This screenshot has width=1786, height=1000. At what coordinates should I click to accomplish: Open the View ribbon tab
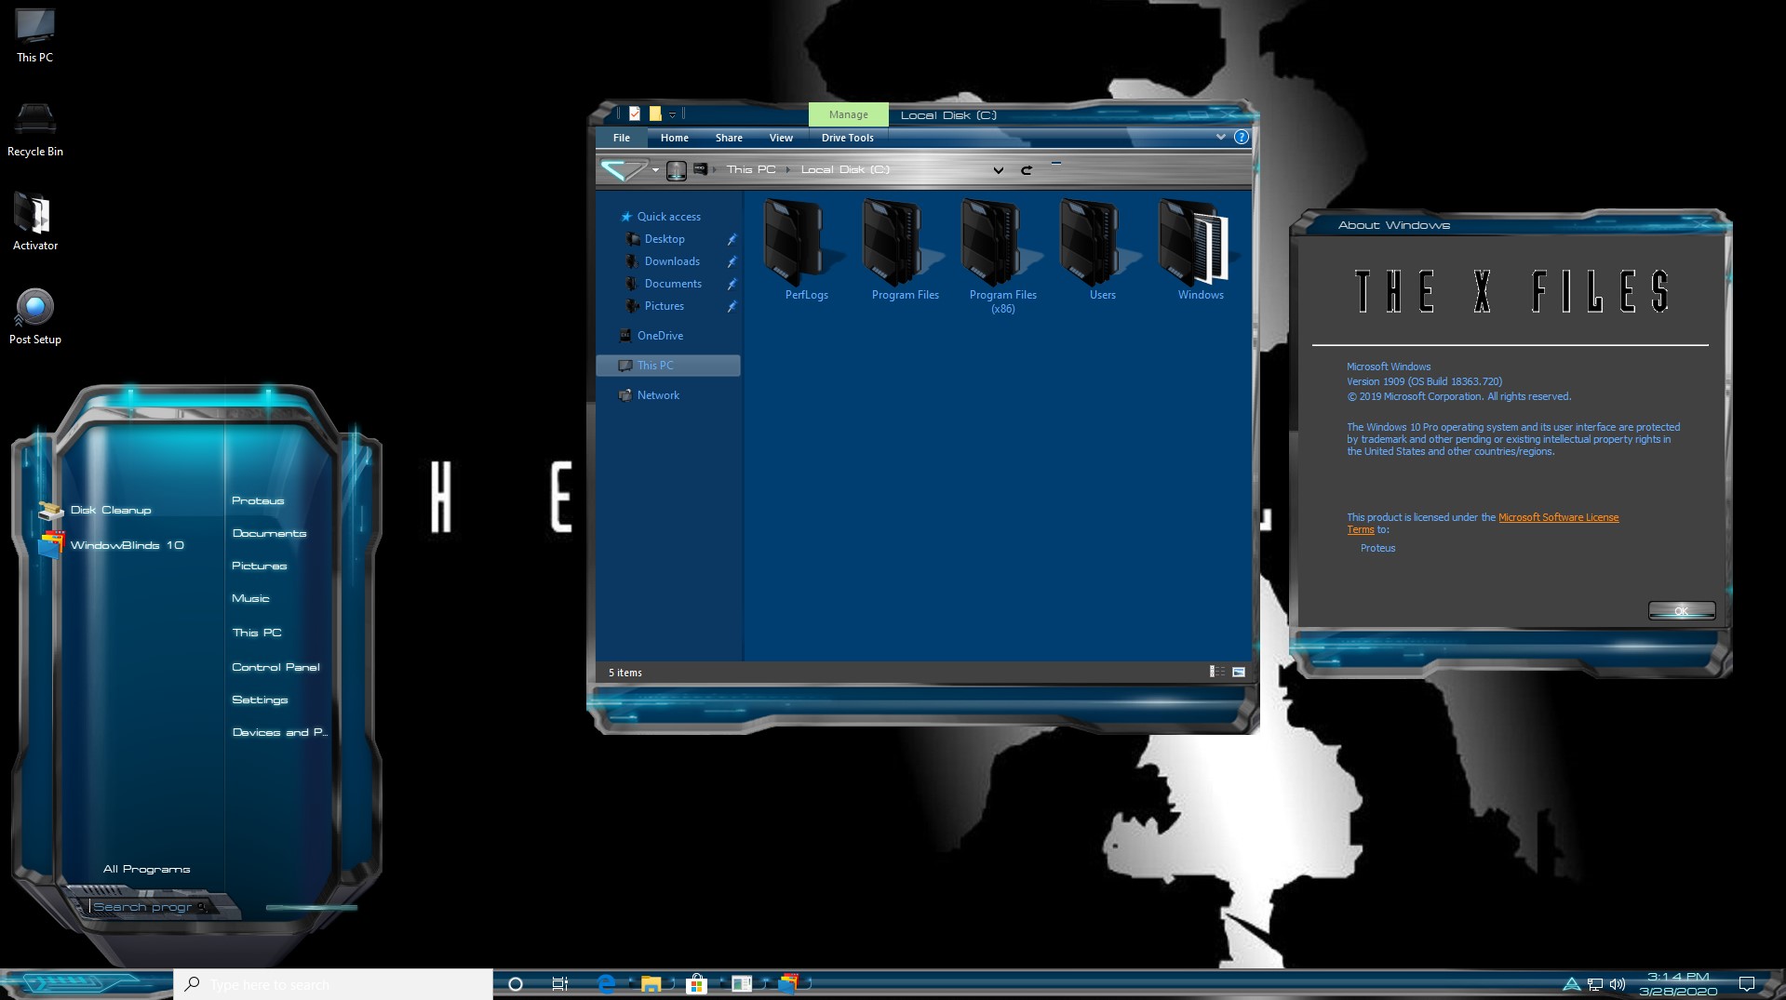(x=781, y=138)
